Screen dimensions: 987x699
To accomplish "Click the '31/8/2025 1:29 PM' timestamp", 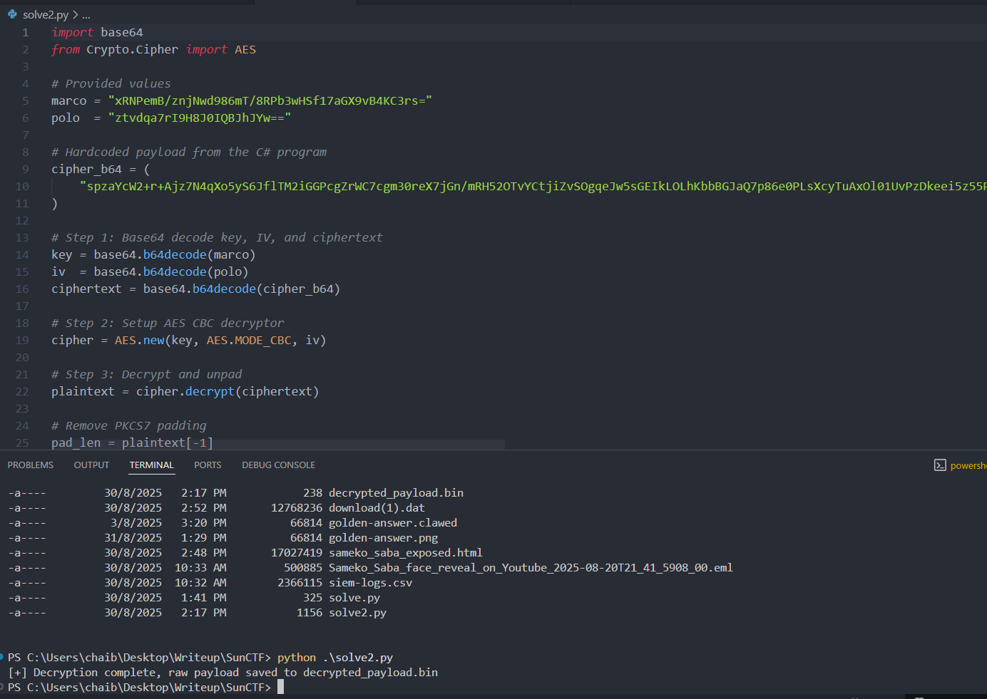I will [165, 538].
